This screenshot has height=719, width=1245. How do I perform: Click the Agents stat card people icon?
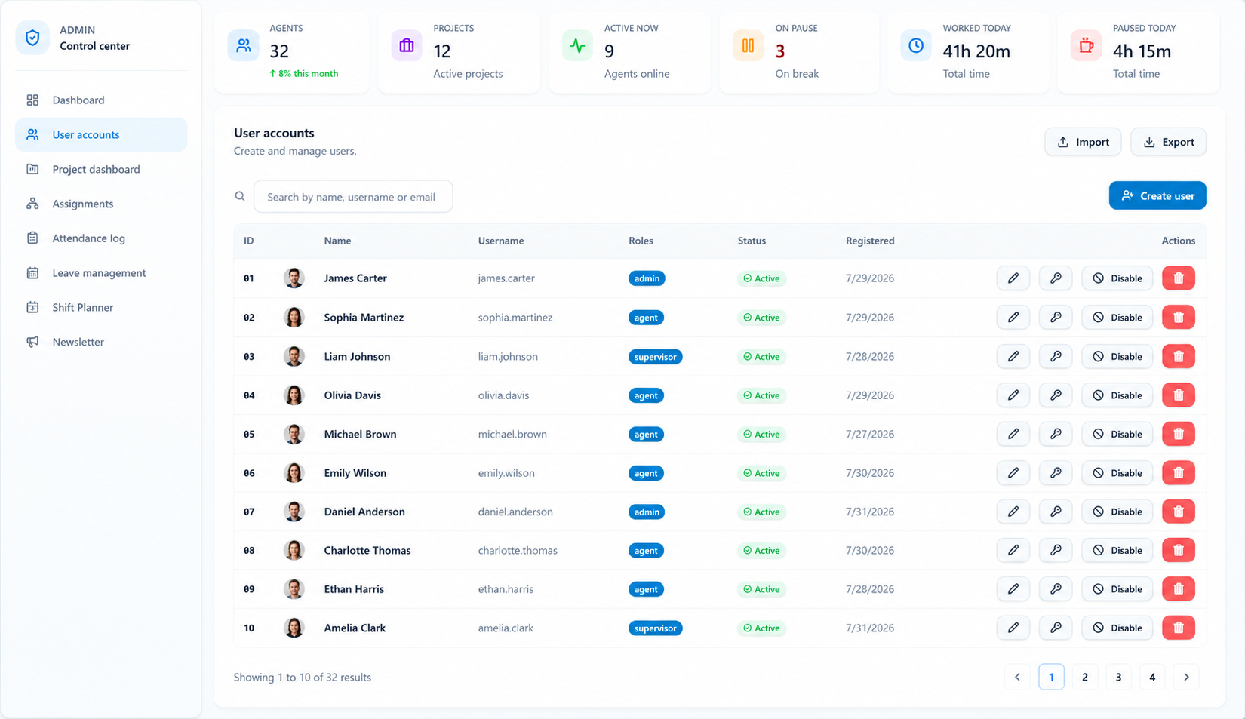[243, 46]
